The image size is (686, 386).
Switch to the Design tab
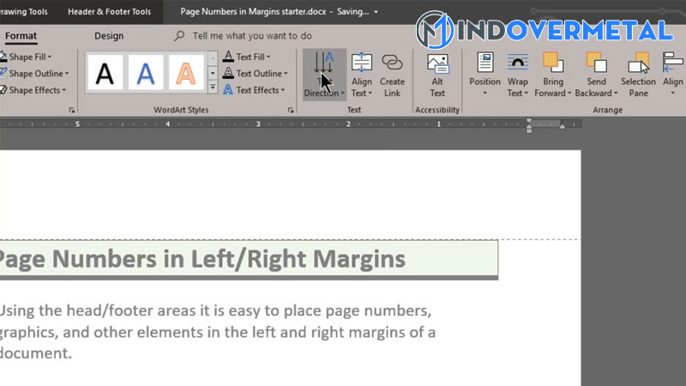coord(109,36)
